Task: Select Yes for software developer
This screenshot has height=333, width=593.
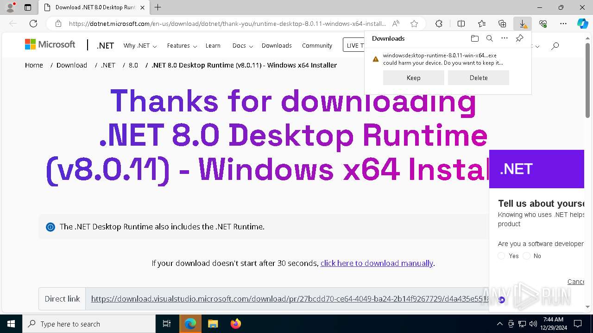Action: (501, 256)
